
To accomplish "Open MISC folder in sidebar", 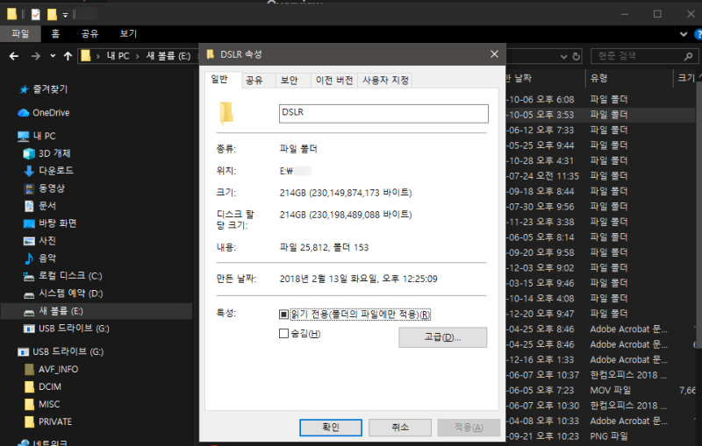I will click(x=48, y=404).
